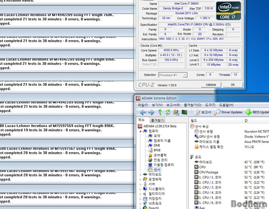Open the 도구(T) menu in AIDA64
This screenshot has width=269, height=209.
click(210, 105)
